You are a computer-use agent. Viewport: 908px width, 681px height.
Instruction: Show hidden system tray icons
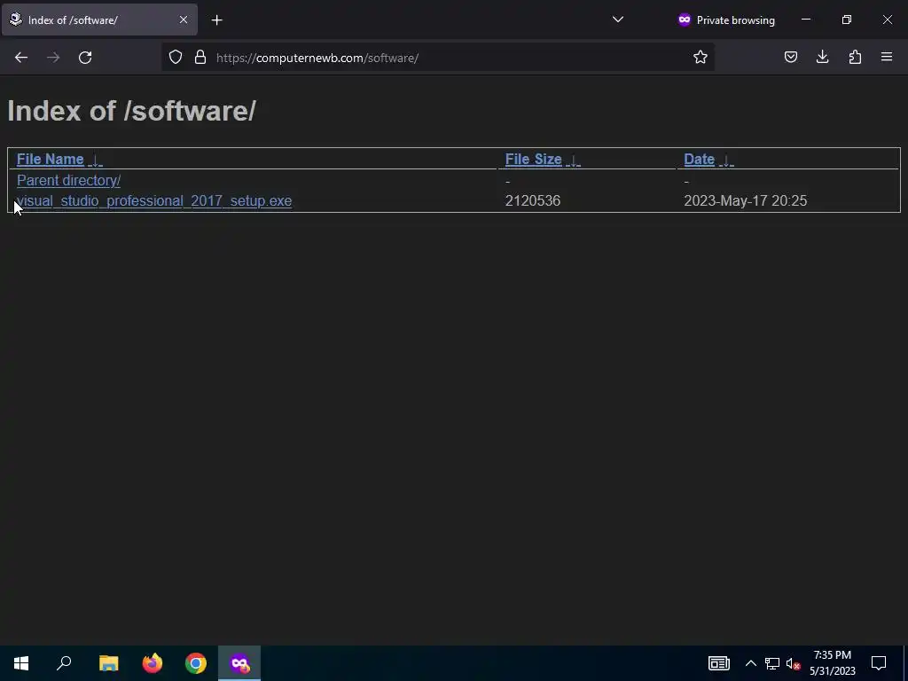coord(750,663)
